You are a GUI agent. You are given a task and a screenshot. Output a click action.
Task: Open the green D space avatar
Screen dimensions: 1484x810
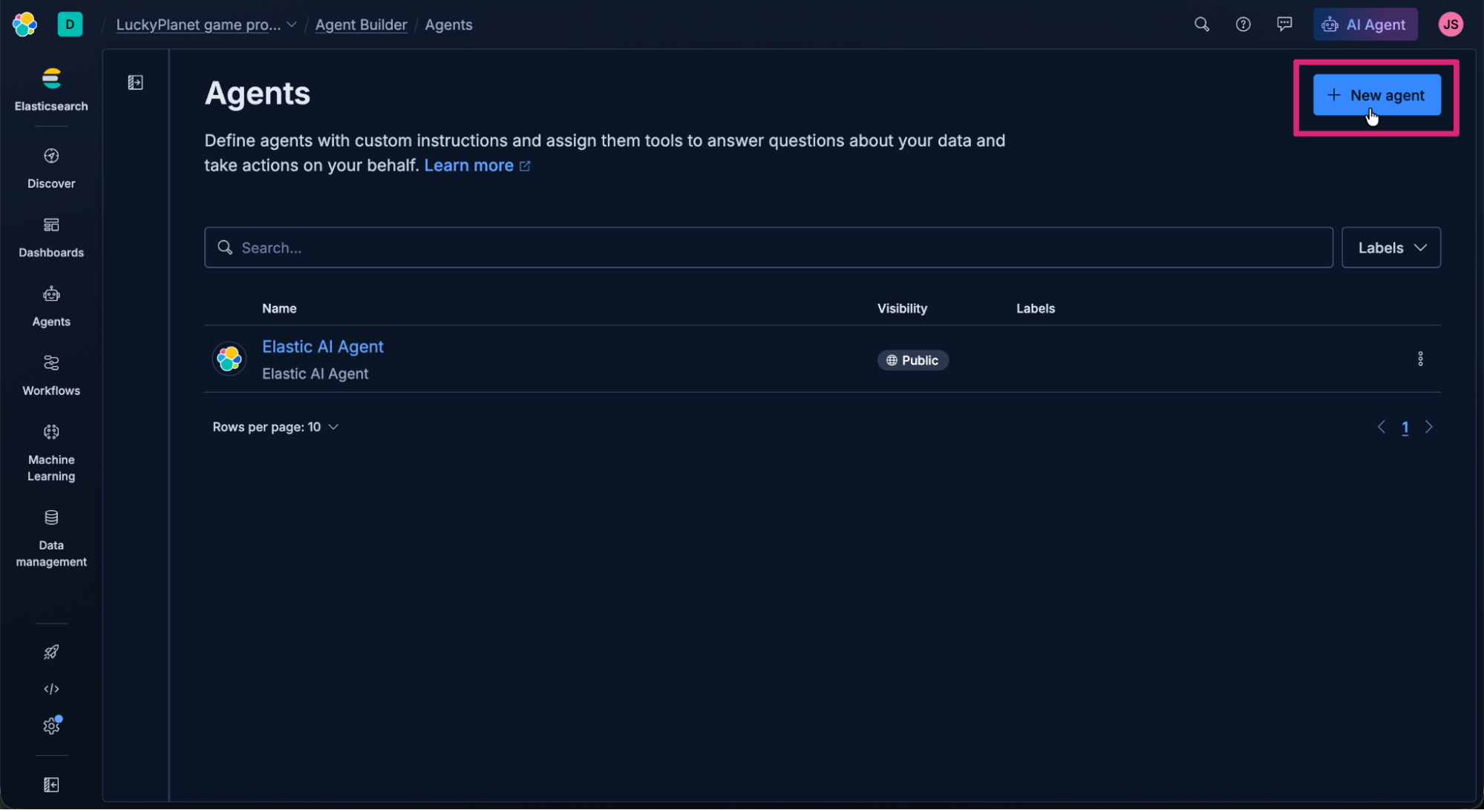point(70,25)
